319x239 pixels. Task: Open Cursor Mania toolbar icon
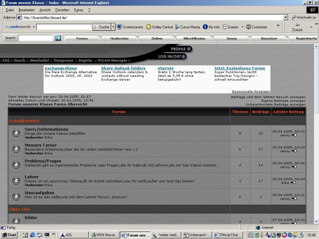point(177,27)
